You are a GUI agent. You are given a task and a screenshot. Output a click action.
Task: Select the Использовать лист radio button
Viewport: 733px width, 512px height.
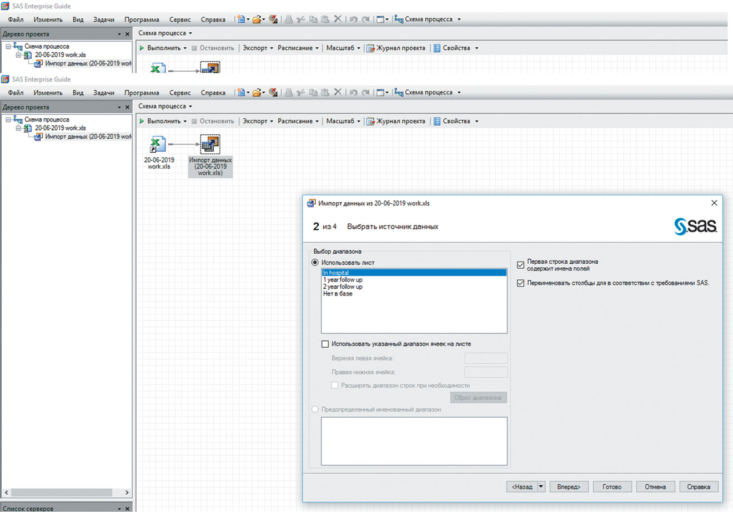(x=315, y=263)
